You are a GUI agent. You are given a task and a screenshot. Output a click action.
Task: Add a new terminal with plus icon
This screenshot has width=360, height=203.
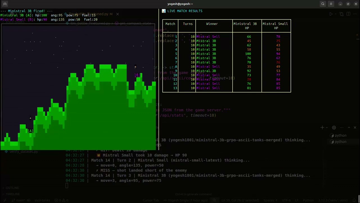(322, 128)
